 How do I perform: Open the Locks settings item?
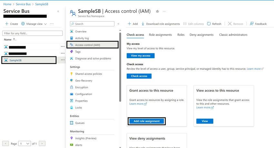click(78, 108)
